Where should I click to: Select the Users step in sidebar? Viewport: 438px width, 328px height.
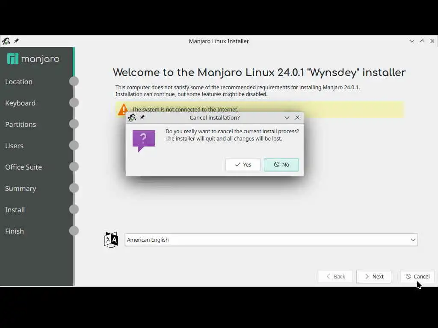coord(14,146)
